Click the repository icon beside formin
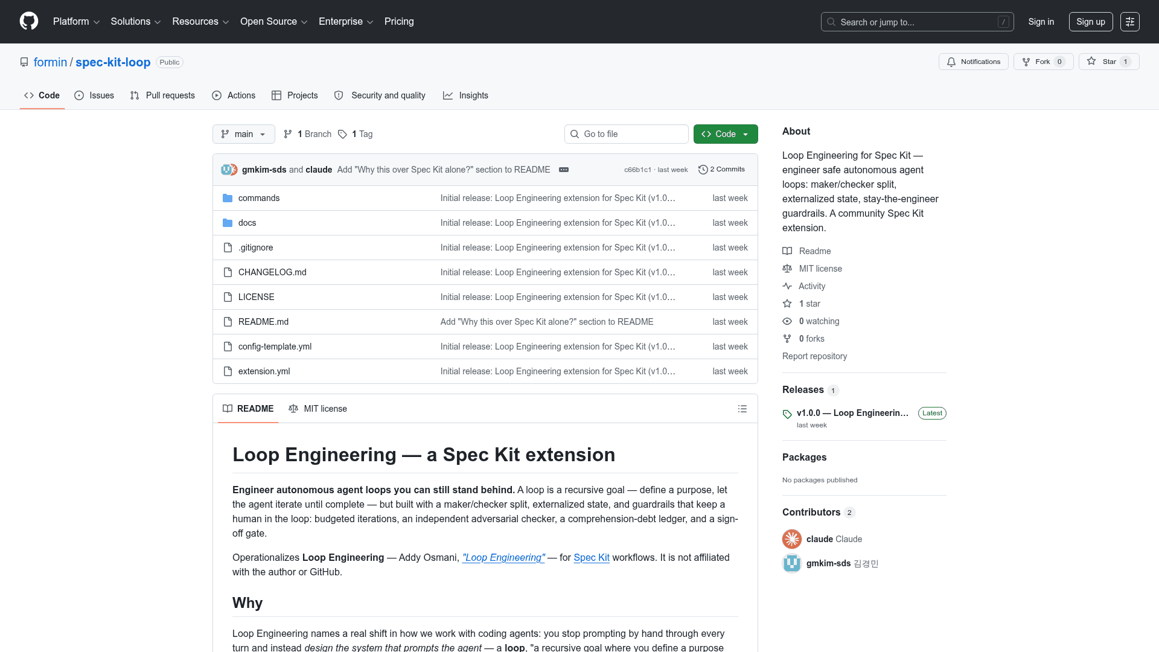The image size is (1159, 652). (24, 62)
